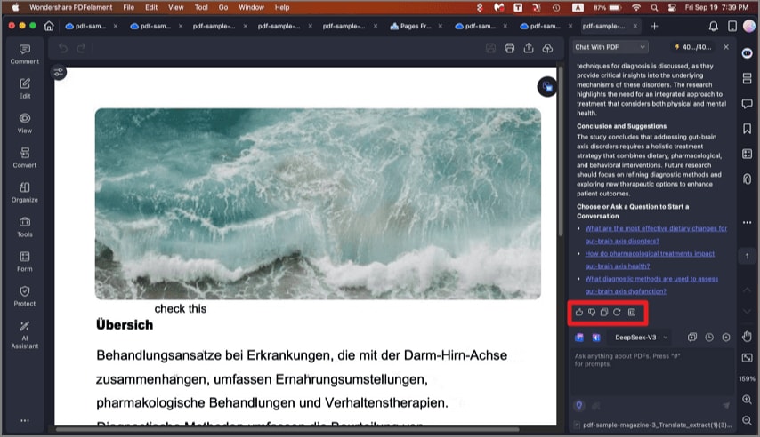This screenshot has width=760, height=437.
Task: Open the properties slider icon above page
Action: click(59, 73)
